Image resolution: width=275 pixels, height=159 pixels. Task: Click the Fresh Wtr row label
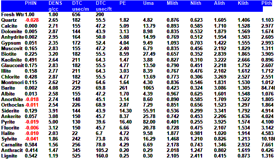pos(12,14)
